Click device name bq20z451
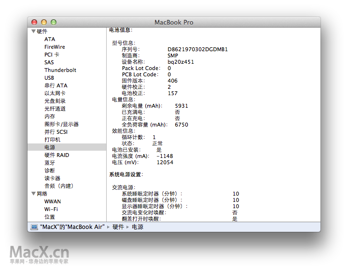Screen dimensions: 348x270 [x=181, y=62]
